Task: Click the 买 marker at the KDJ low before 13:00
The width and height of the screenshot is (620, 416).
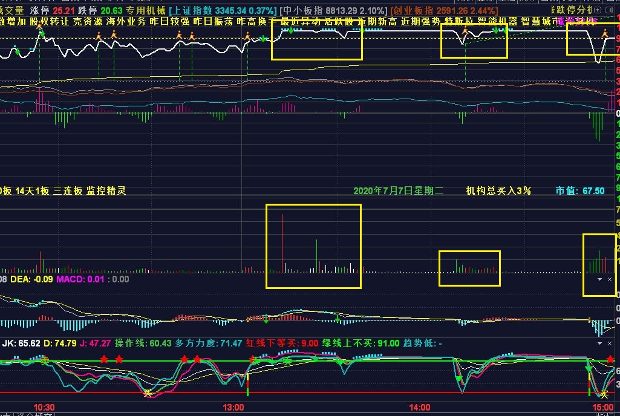Action: coord(148,393)
